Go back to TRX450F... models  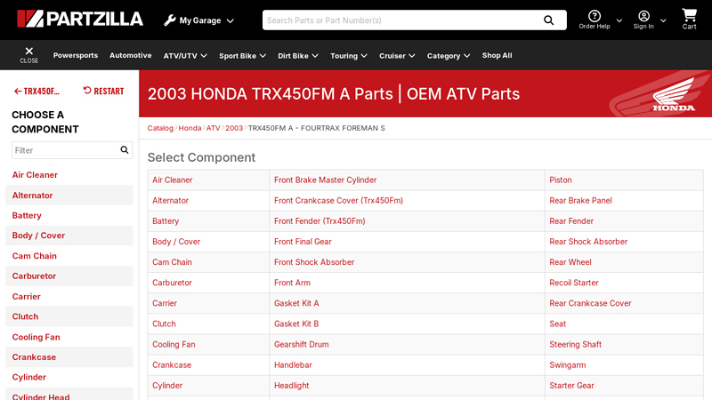pos(36,92)
